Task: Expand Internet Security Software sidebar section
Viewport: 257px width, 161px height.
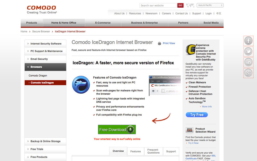Action: click(x=45, y=44)
